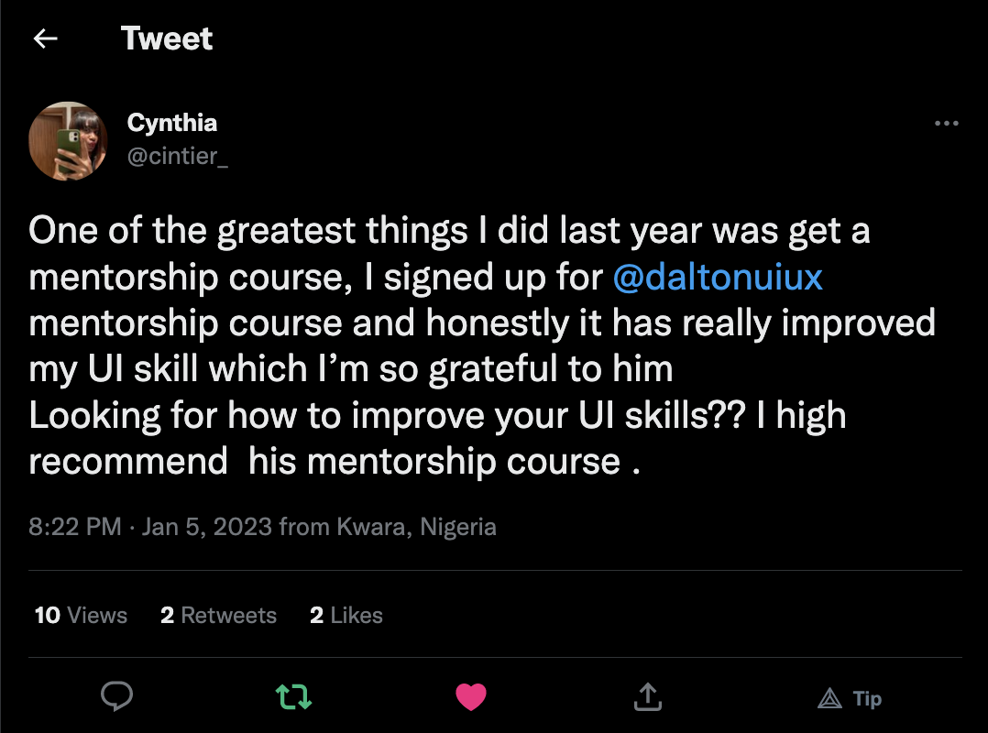Image resolution: width=988 pixels, height=733 pixels.
Task: Open the @cintier_ handle
Action: coord(177,156)
